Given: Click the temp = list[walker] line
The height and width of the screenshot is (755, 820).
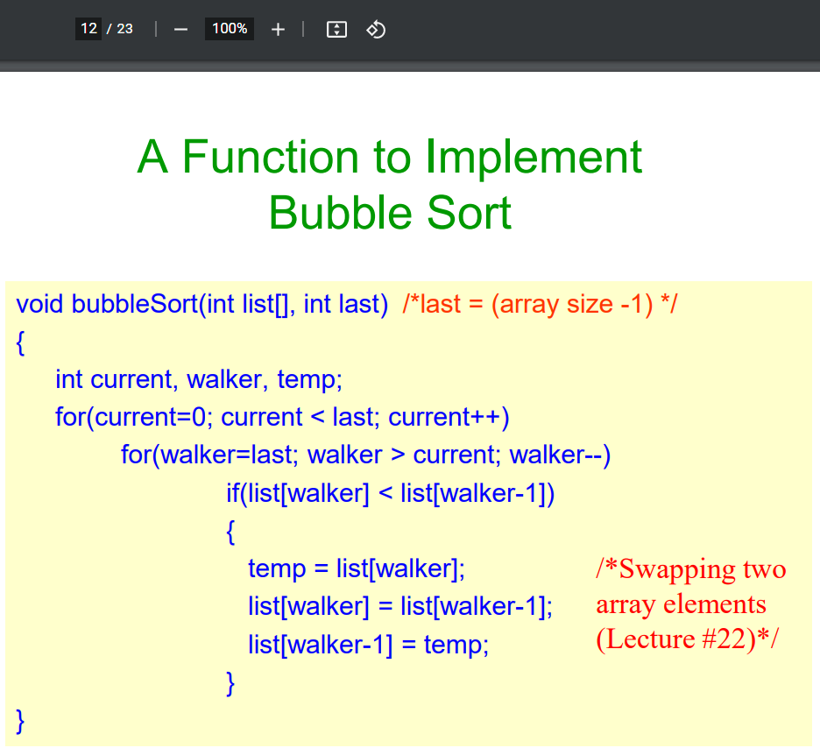Looking at the screenshot, I should point(356,568).
